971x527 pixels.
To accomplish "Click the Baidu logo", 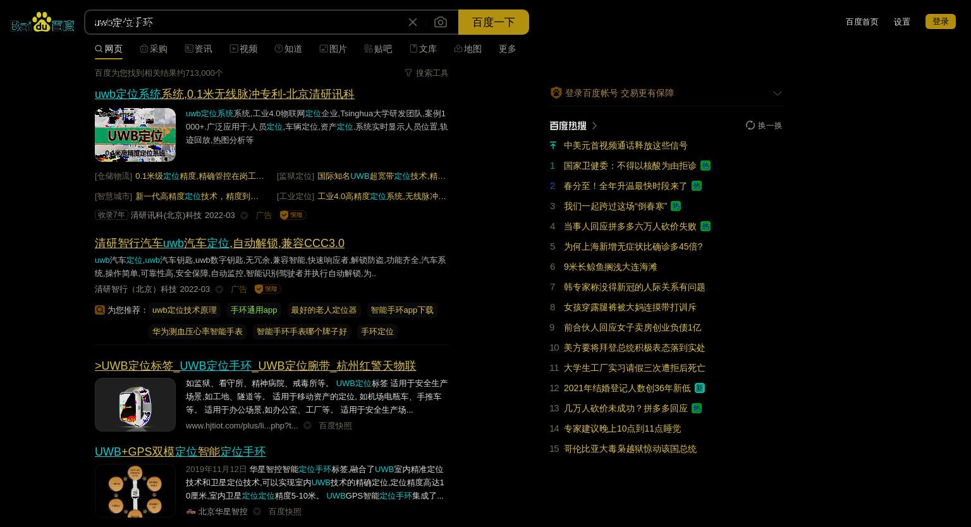I will (x=43, y=22).
